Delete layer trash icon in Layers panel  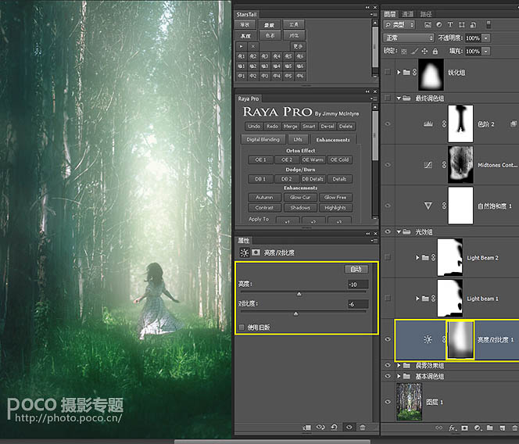(514, 428)
